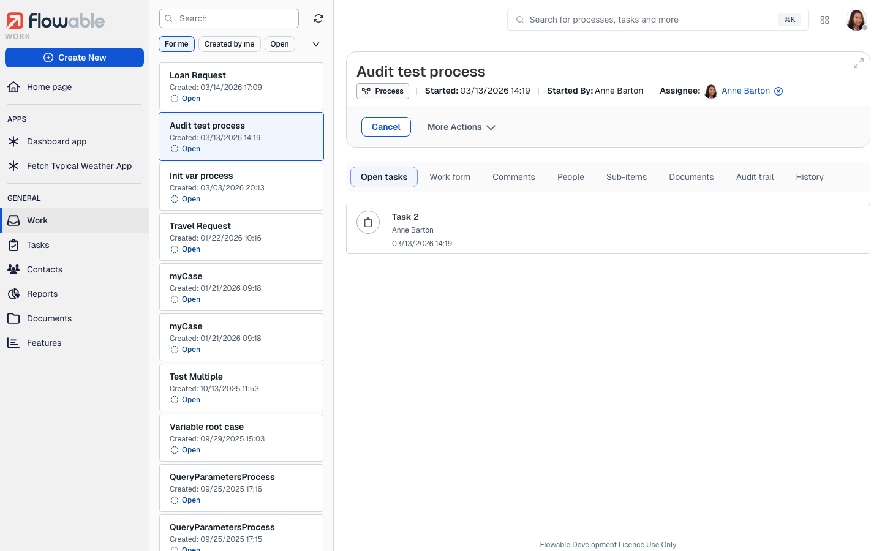Open the Anne Barton assignee link
Image resolution: width=882 pixels, height=551 pixels.
745,91
